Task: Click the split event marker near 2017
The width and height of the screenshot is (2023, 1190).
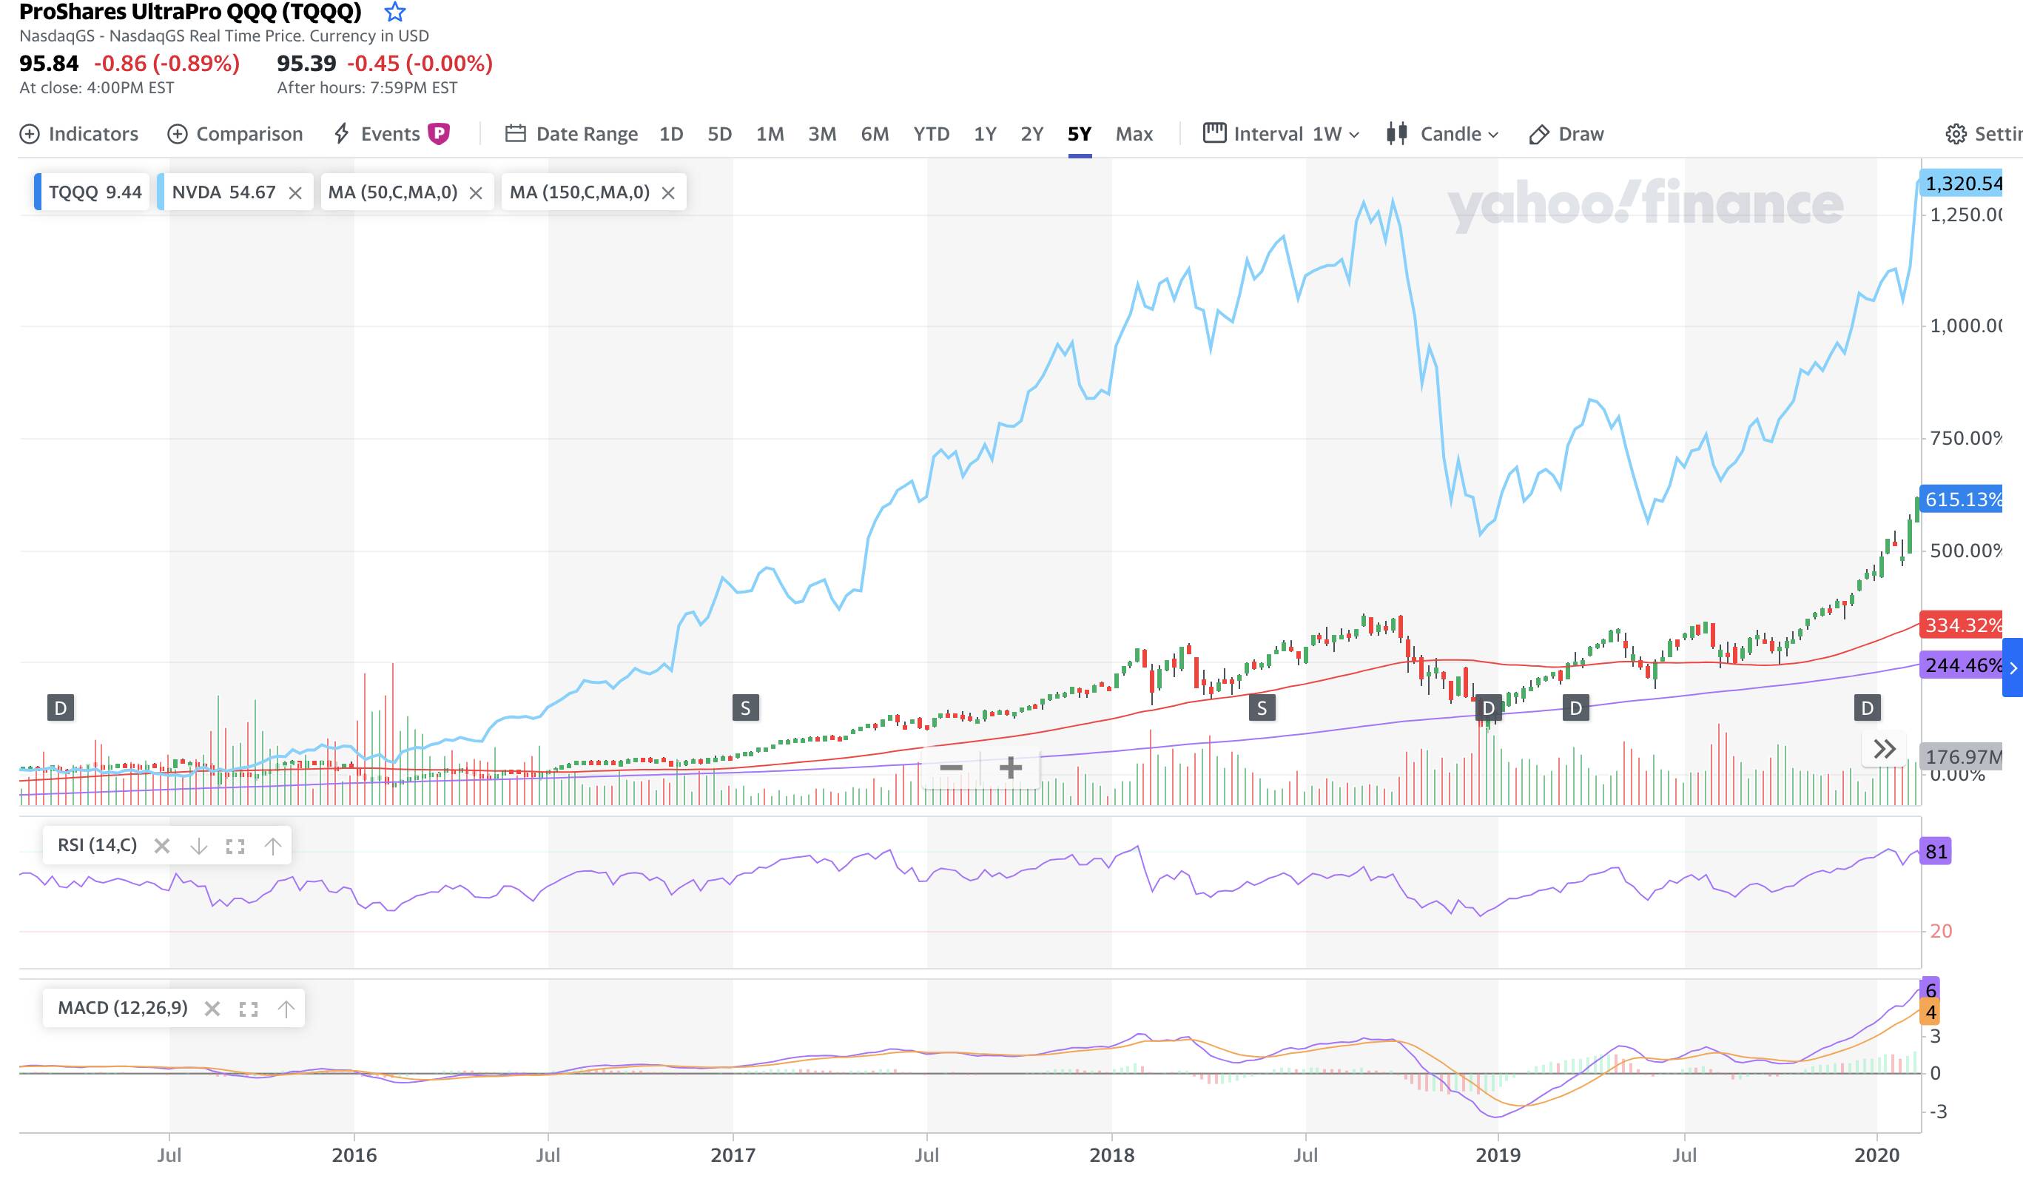Action: tap(745, 708)
